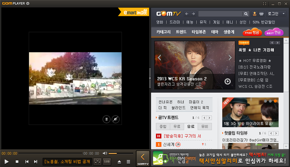The image size is (290, 167).
Task: Adjust the orange volume slider
Action: click(121, 154)
